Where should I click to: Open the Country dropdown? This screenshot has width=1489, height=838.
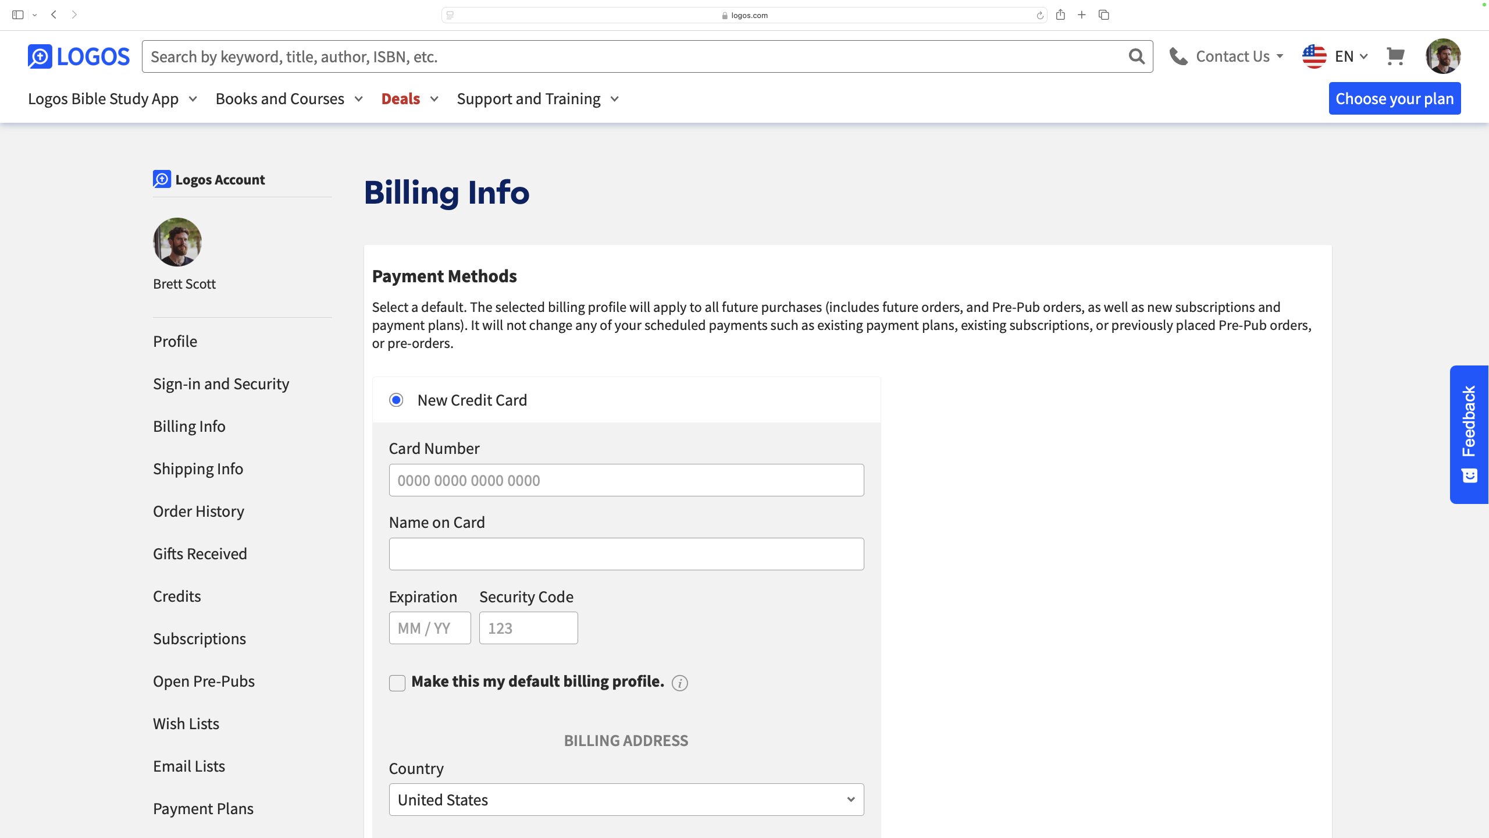[626, 800]
